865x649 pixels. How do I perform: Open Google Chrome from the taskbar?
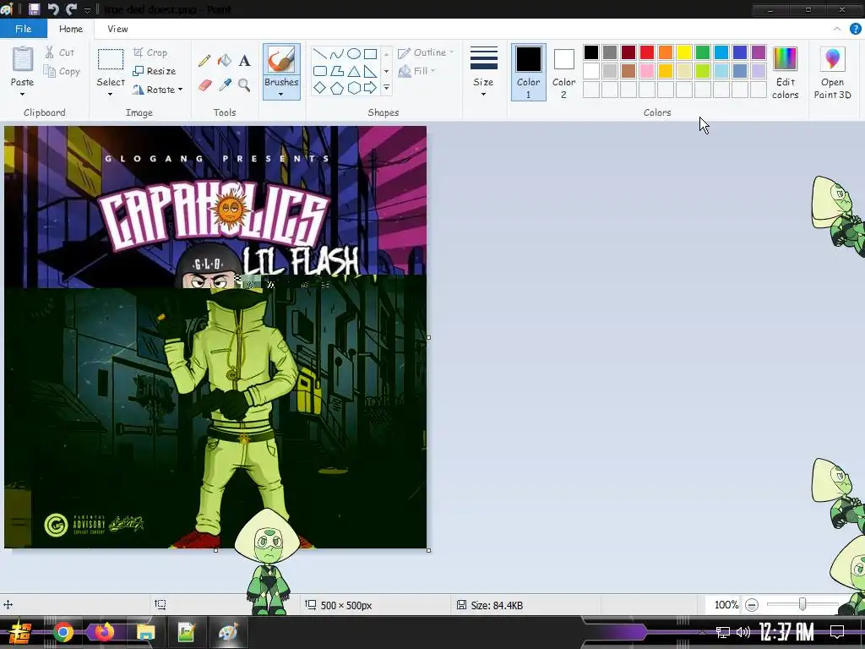coord(63,632)
